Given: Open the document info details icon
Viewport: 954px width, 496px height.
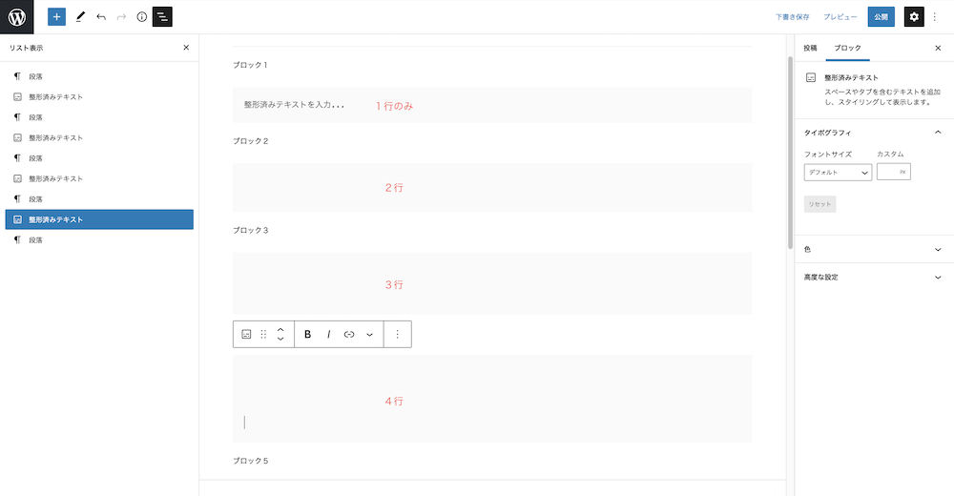Looking at the screenshot, I should (142, 17).
